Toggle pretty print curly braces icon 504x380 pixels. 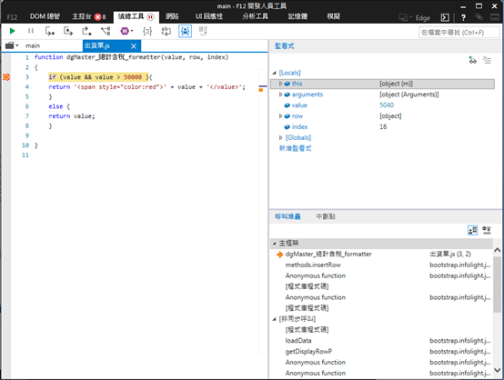pos(147,31)
